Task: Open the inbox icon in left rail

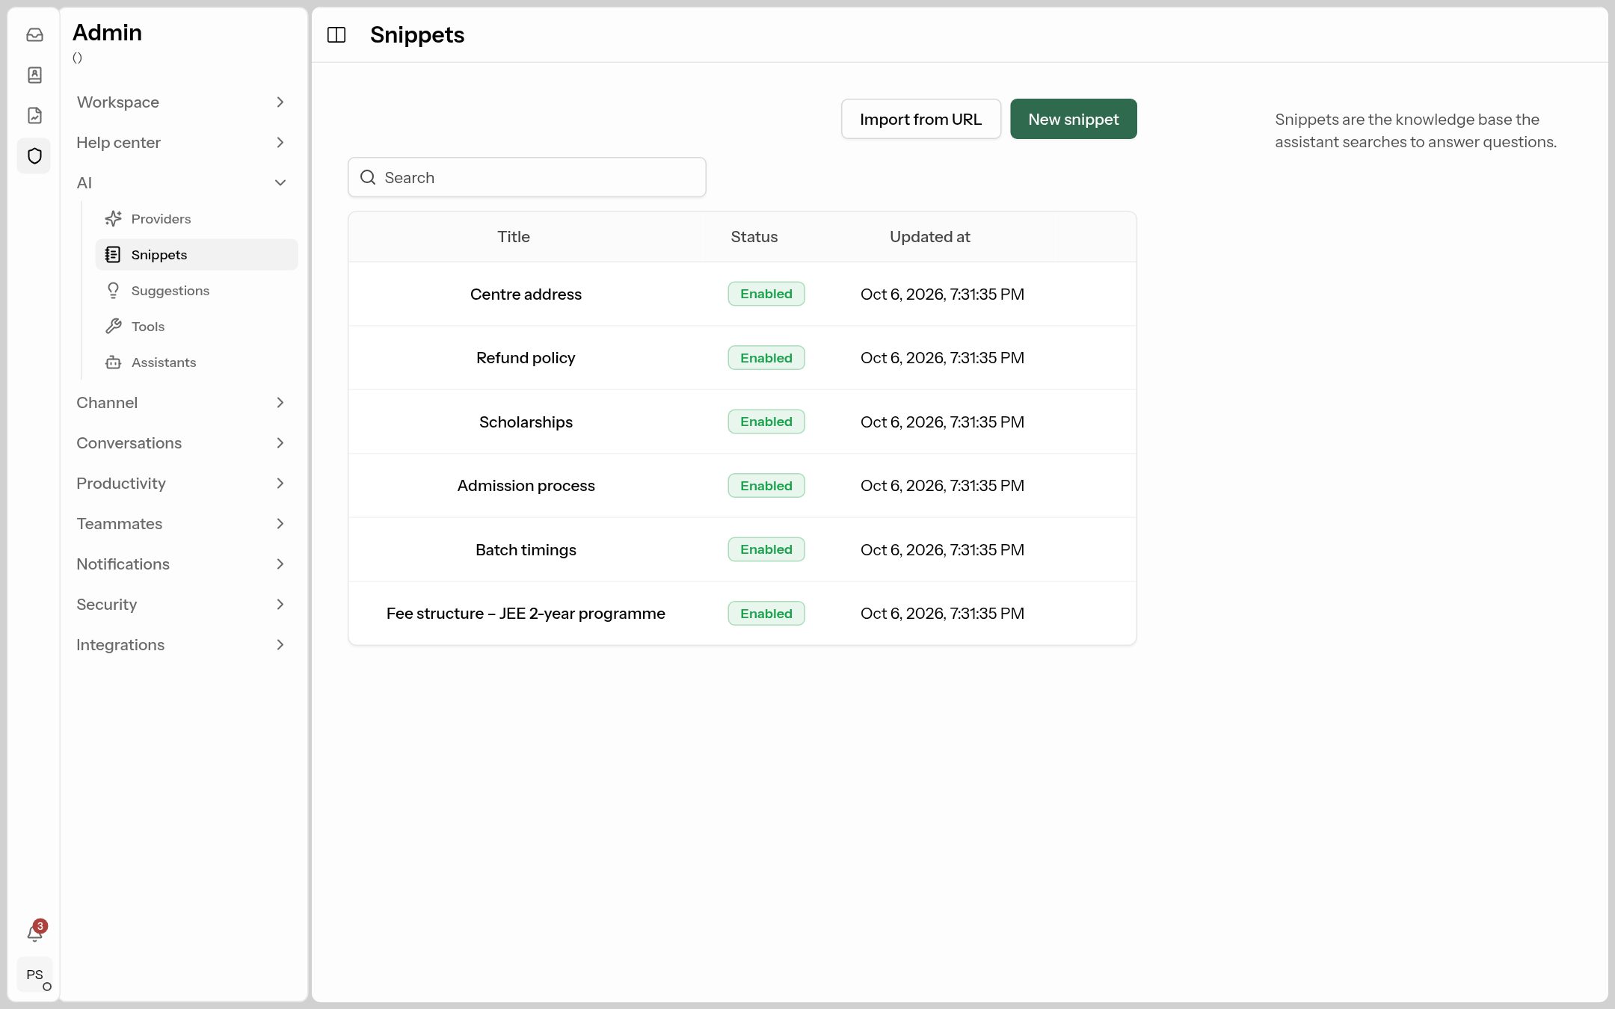Action: [x=34, y=35]
